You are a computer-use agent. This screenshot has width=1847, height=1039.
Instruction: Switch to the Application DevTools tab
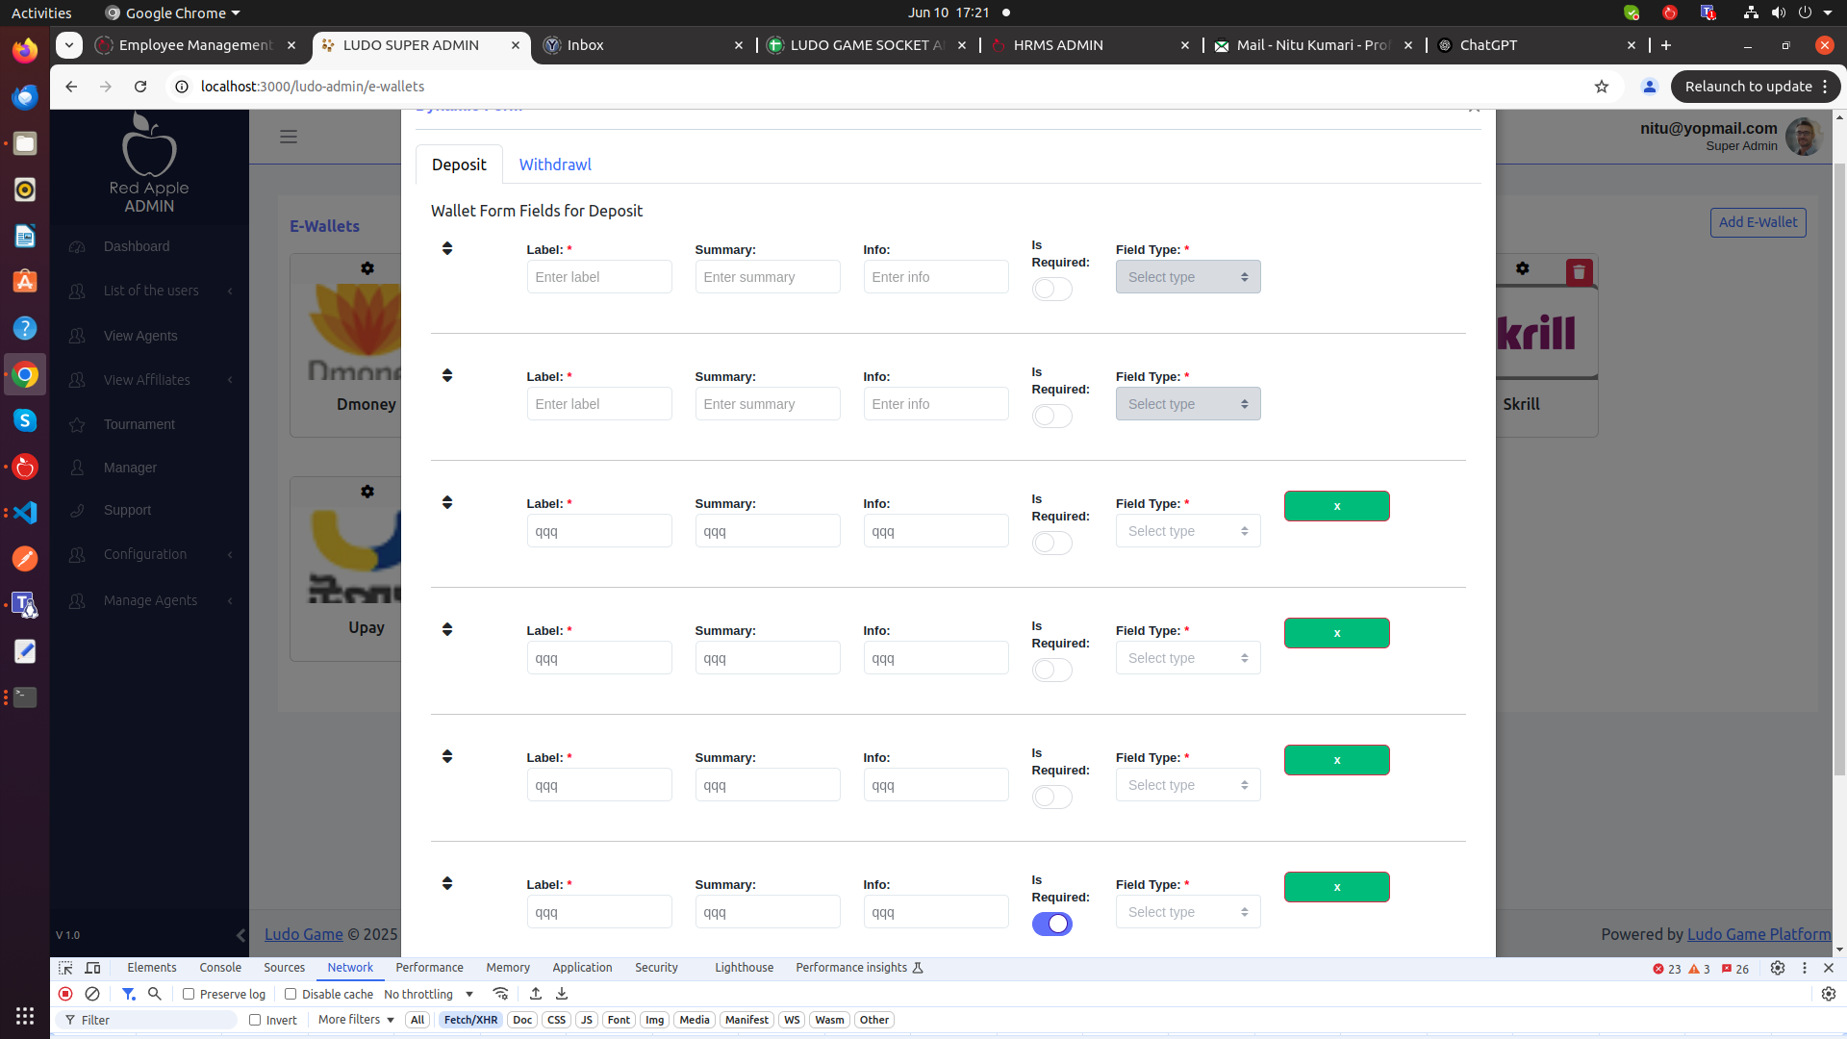582,968
